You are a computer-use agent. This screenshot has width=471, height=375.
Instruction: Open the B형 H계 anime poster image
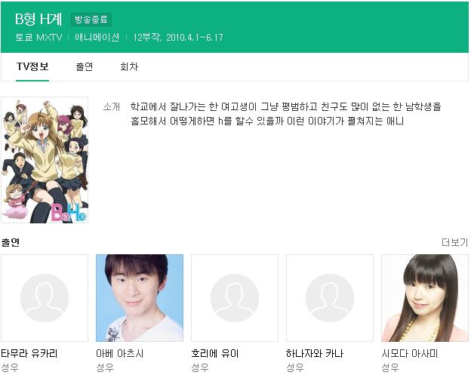click(x=45, y=160)
